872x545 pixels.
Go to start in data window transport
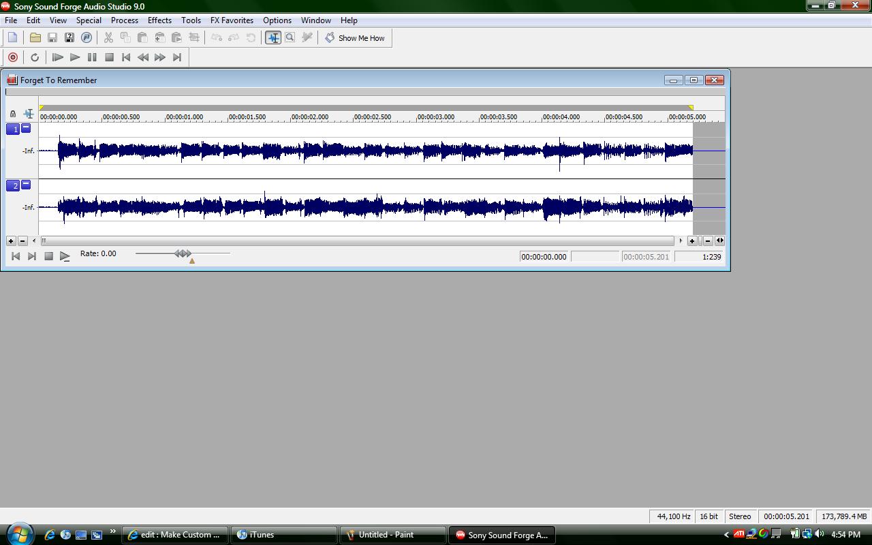[16, 256]
